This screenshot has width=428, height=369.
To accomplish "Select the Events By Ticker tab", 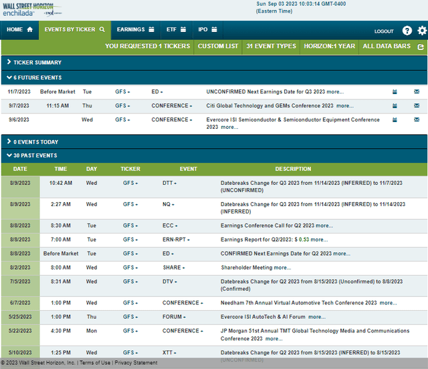I will click(x=75, y=29).
